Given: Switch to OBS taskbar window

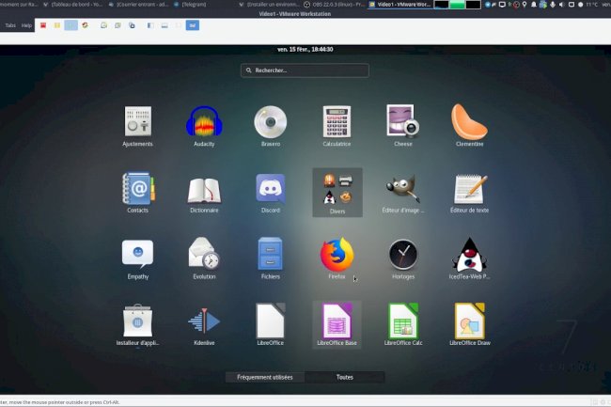Looking at the screenshot, I should 336,5.
